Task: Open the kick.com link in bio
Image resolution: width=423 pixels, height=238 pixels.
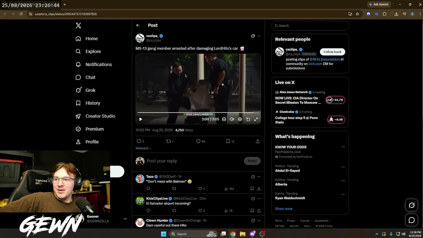Action: coord(315,64)
